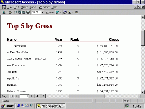Open the Help menu
The image size is (145, 109).
coord(54,7)
